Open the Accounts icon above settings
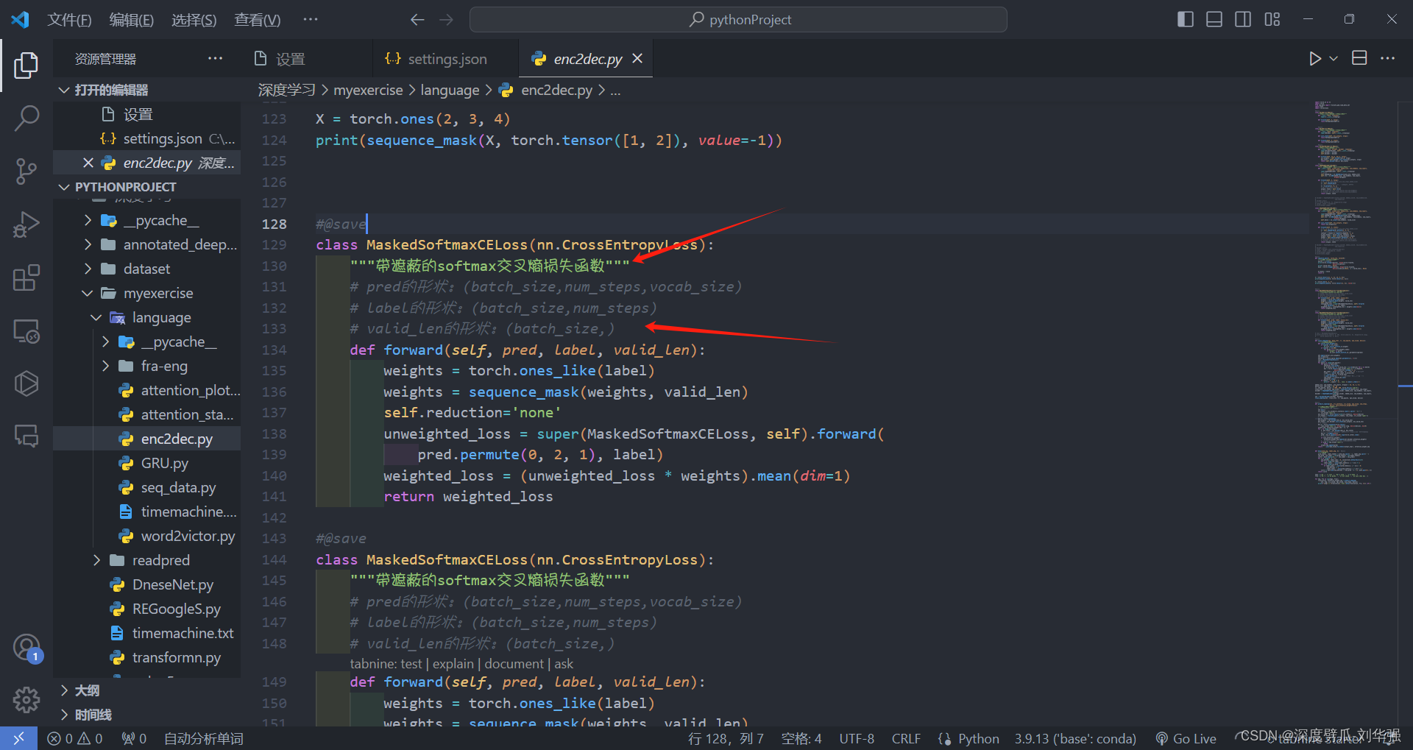The image size is (1413, 750). 26,648
